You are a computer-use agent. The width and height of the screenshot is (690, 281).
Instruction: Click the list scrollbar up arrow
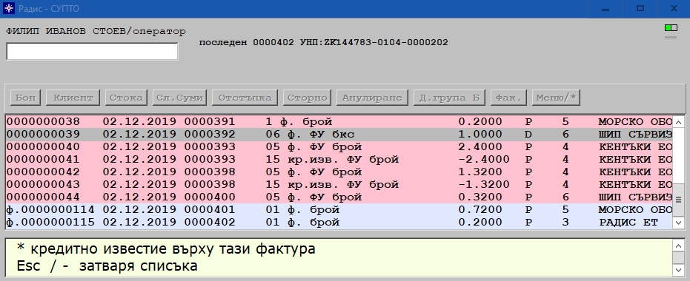point(679,122)
